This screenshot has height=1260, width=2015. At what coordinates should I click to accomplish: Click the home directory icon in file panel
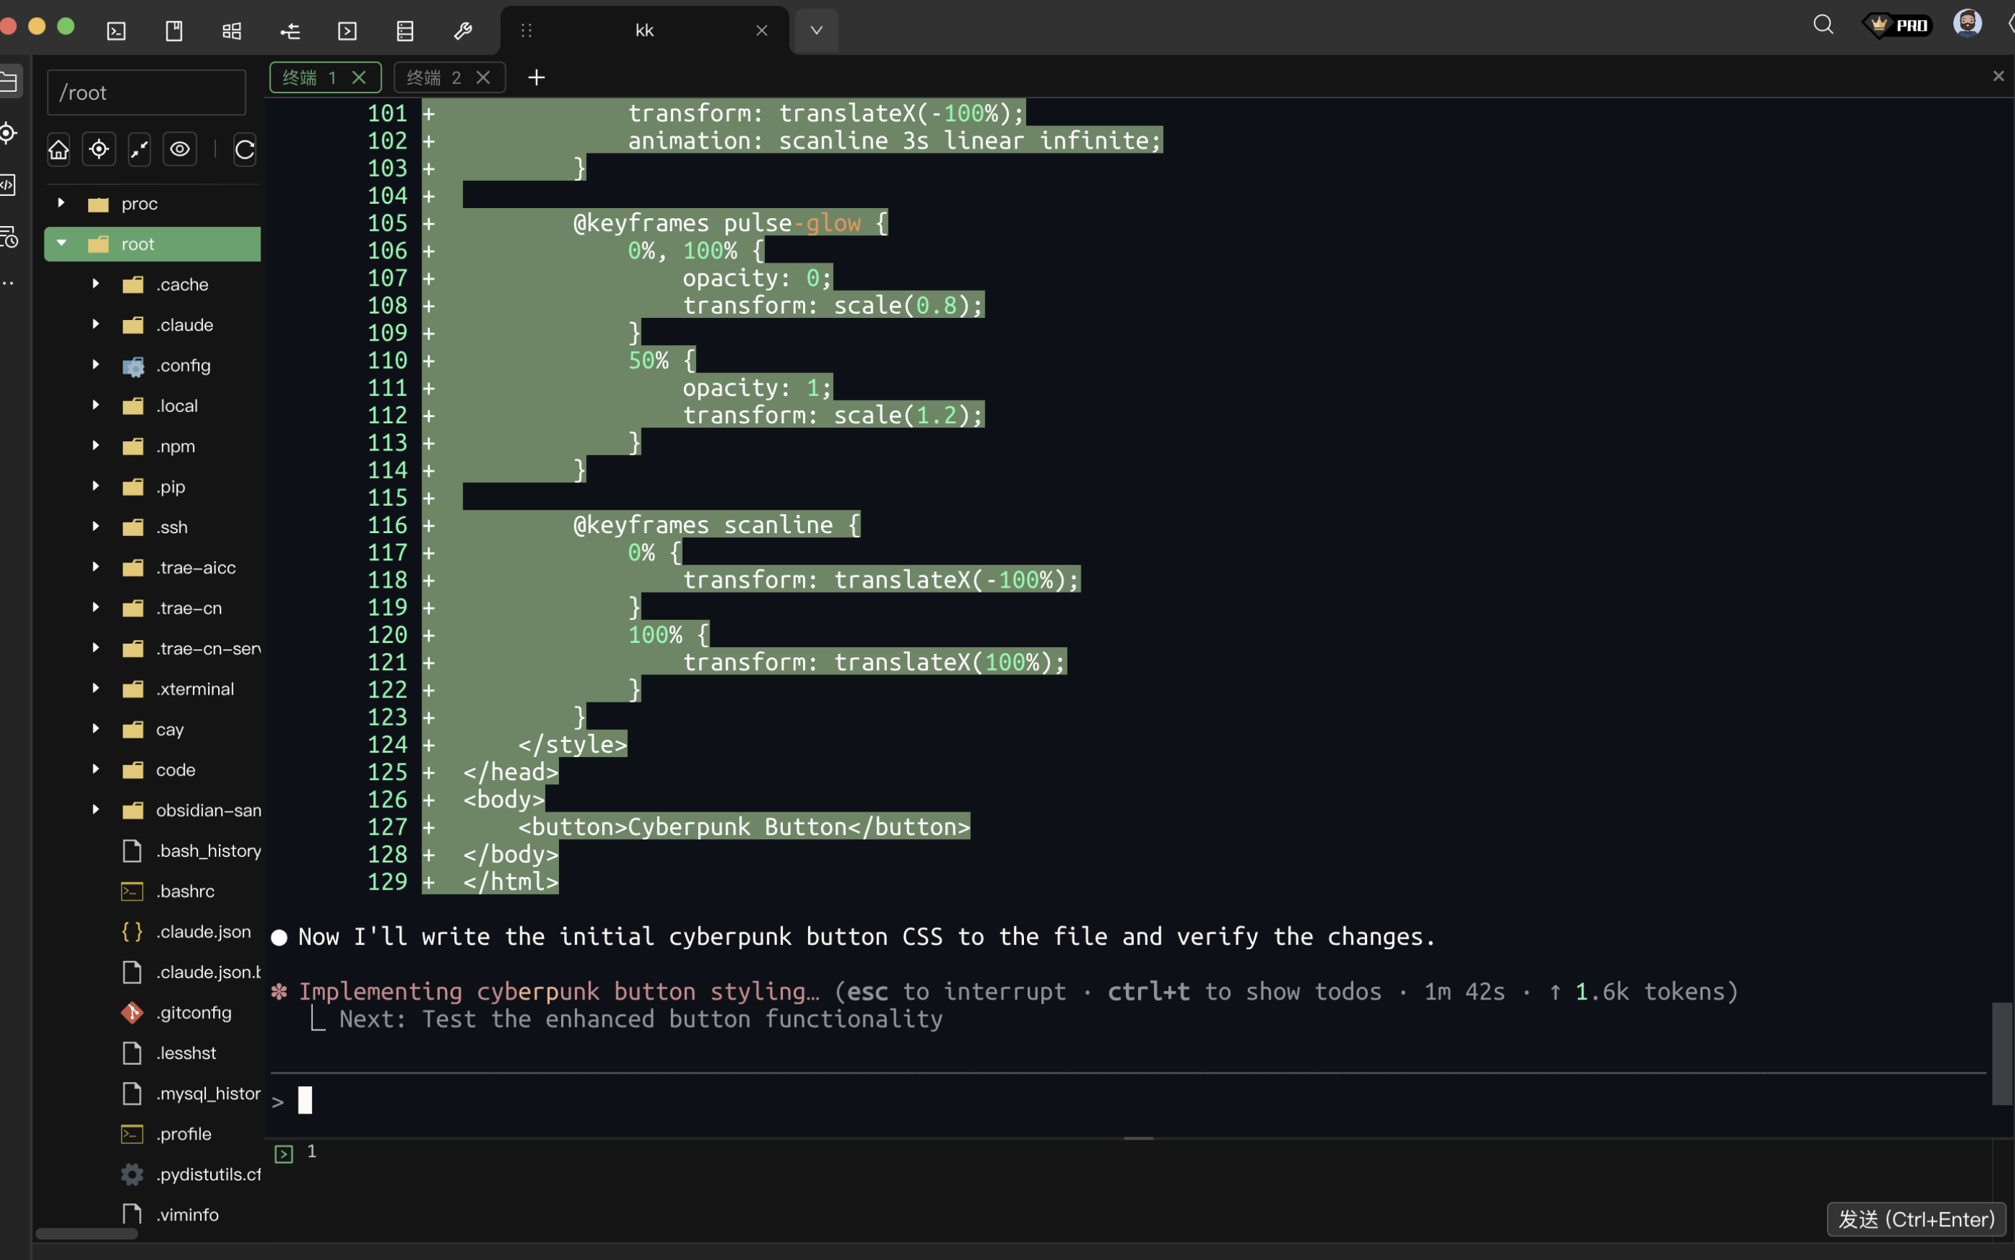click(58, 150)
